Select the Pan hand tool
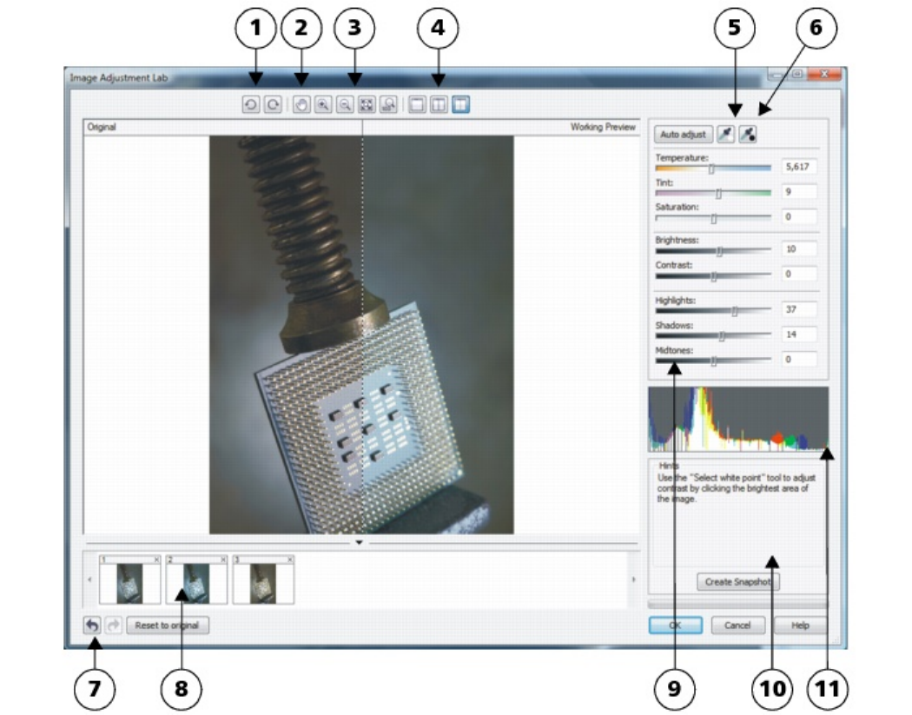Image resolution: width=912 pixels, height=715 pixels. pos(301,105)
